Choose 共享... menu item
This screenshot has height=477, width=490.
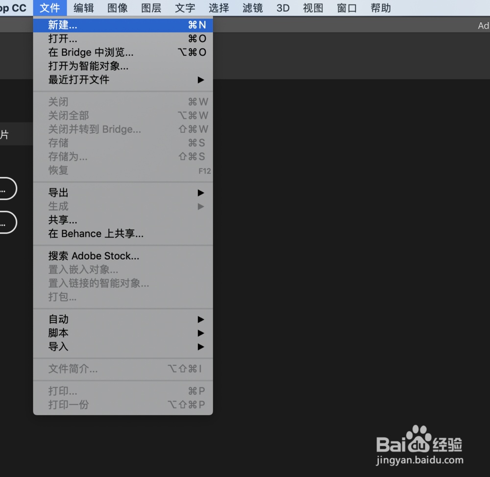click(x=123, y=220)
